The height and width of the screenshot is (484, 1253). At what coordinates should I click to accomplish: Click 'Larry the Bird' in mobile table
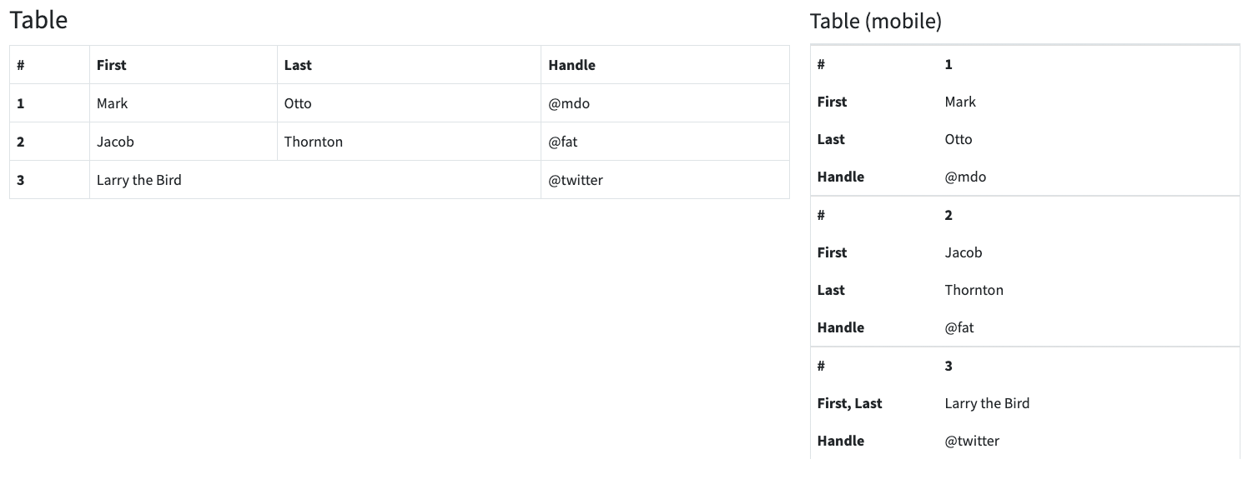987,403
